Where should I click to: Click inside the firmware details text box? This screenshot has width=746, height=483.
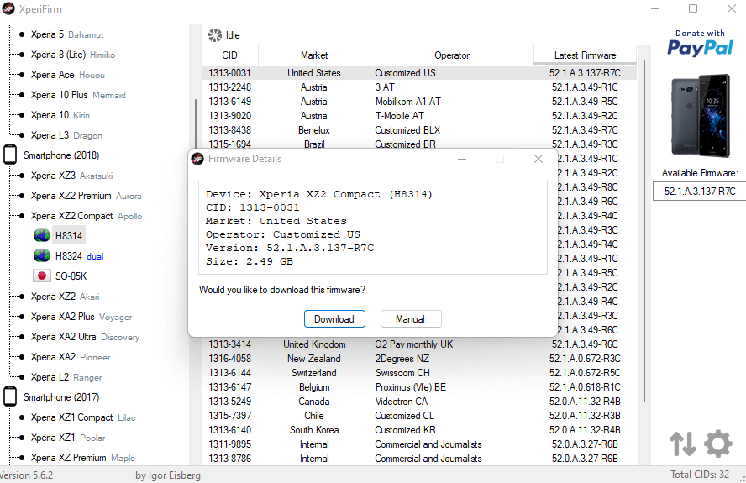tap(372, 228)
